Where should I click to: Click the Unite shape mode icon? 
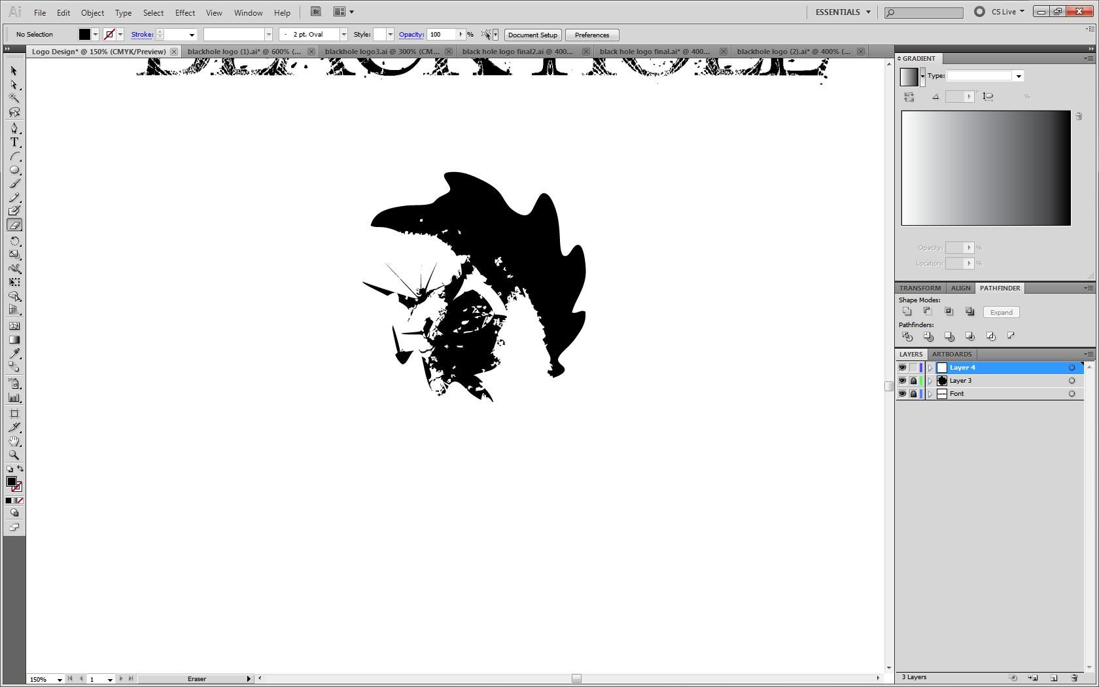tap(907, 311)
